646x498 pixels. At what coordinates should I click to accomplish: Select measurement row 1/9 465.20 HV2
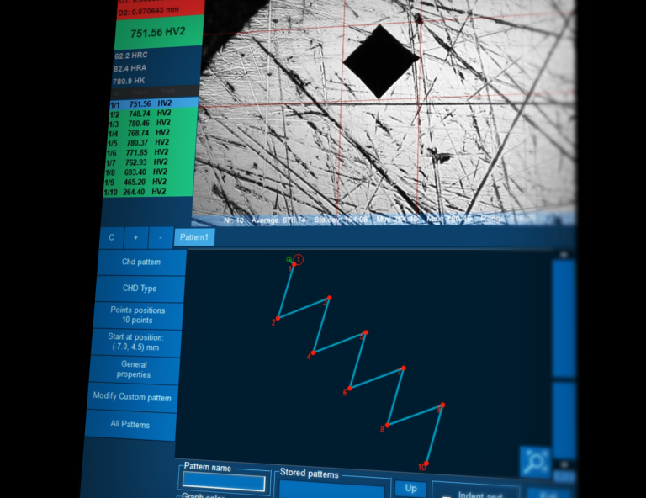pos(147,182)
